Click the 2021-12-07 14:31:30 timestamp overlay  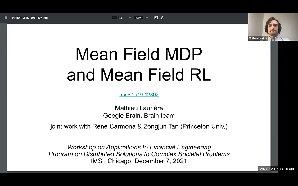[x=276, y=169]
